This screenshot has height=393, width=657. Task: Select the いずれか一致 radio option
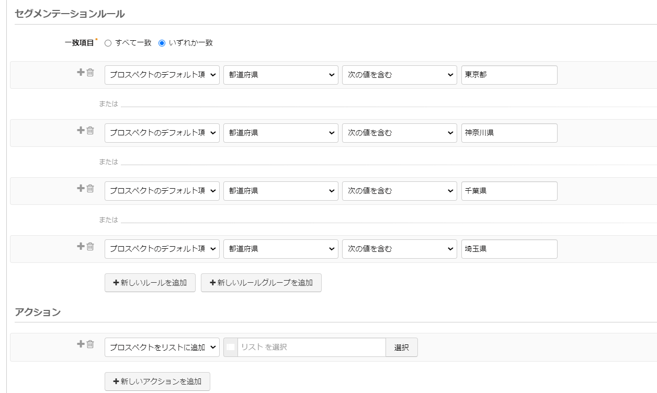click(162, 43)
